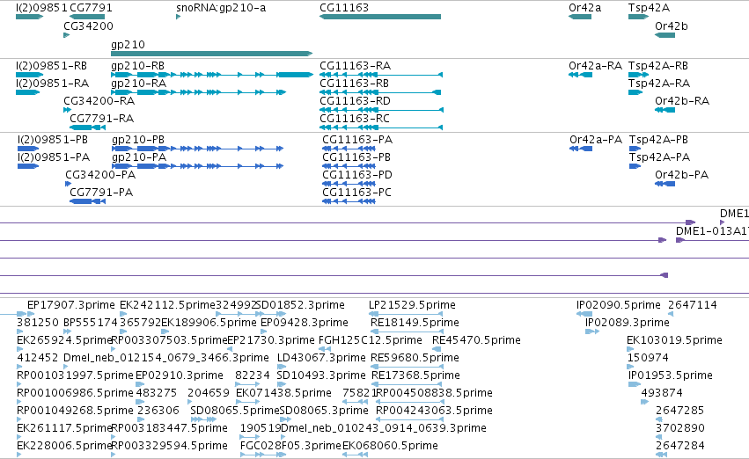
Task: Click transcript l(2)09851-RA
Action: [27, 92]
